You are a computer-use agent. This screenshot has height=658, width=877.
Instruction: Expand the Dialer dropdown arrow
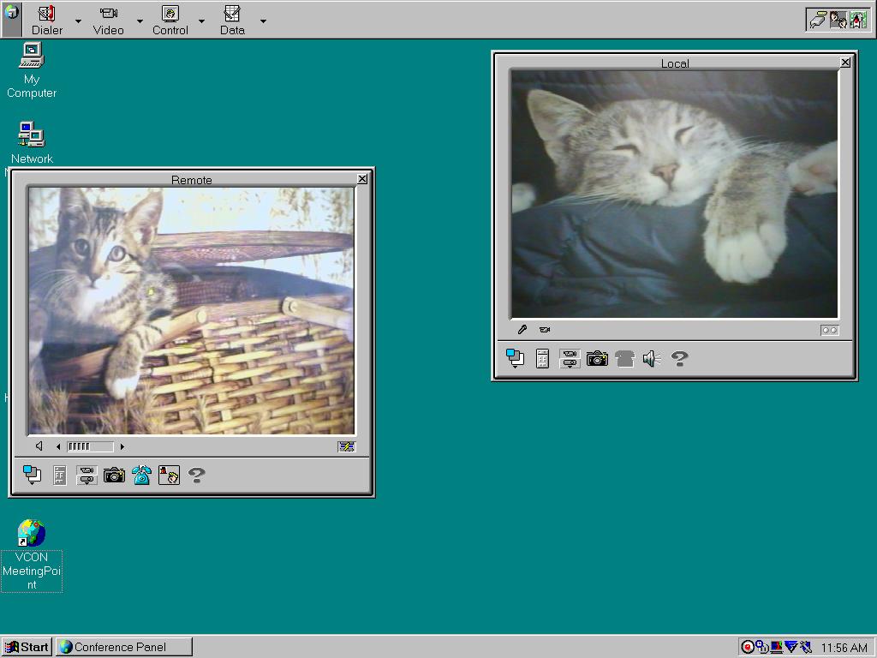(78, 21)
